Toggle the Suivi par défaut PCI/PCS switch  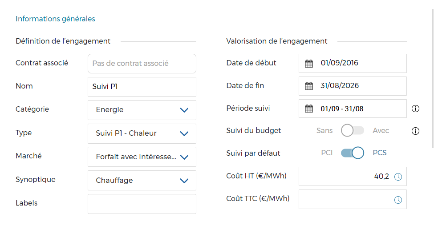pos(353,153)
